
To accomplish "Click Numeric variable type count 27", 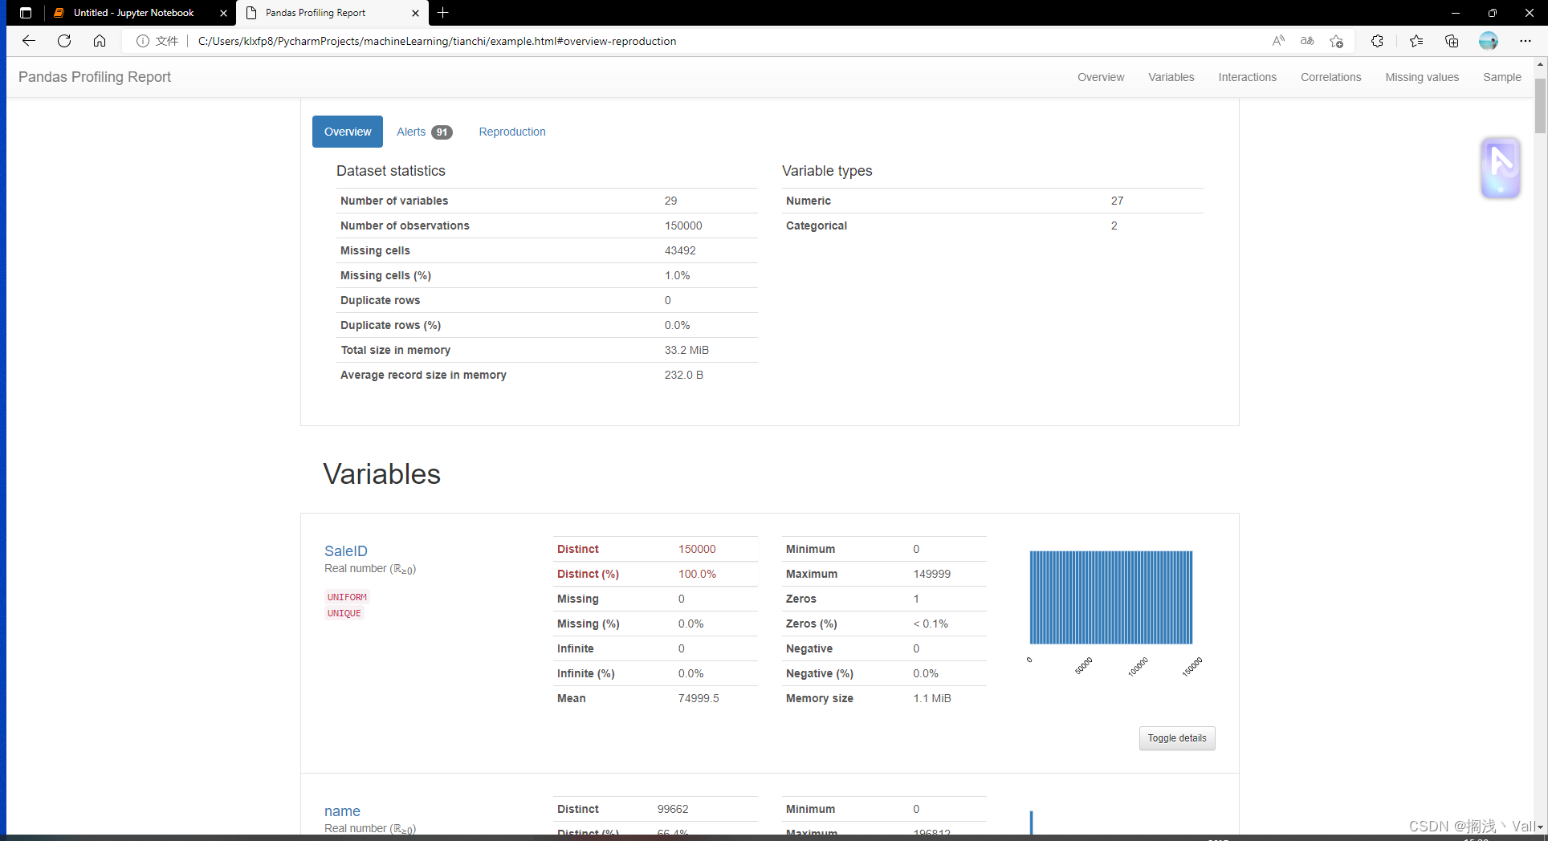I will point(1118,201).
